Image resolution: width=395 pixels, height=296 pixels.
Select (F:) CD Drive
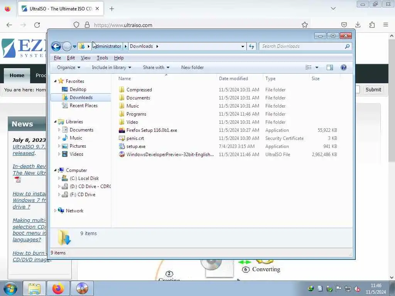click(83, 195)
